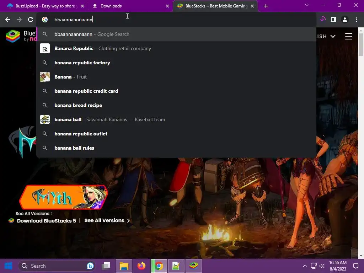Image resolution: width=364 pixels, height=273 pixels.
Task: Close the Downloads tab
Action: [x=167, y=6]
